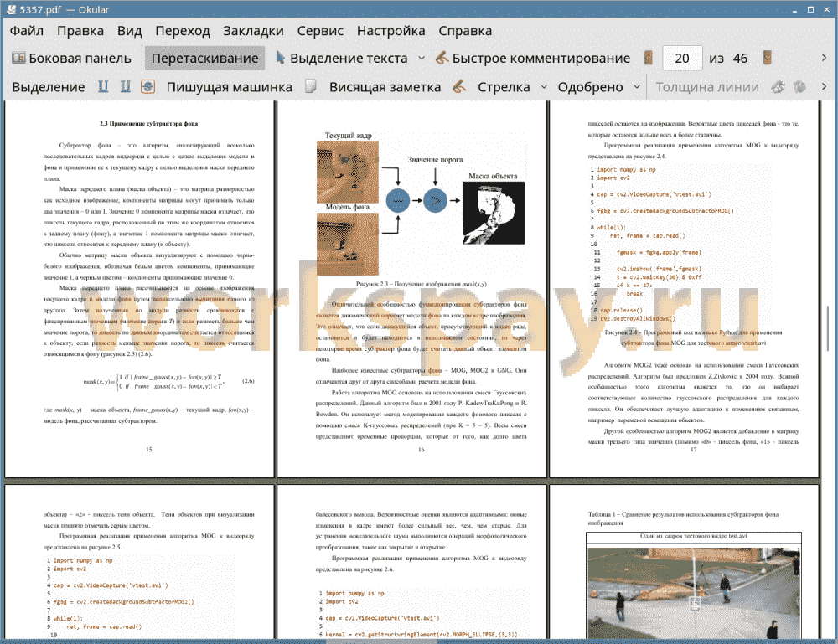Click page number 16 at the page bottom
This screenshot has height=644, width=838.
pyautogui.click(x=422, y=450)
